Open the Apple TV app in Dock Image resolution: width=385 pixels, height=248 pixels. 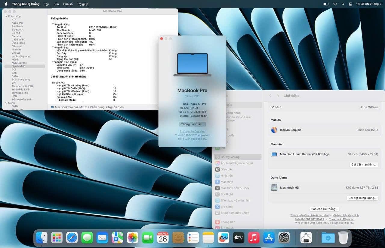pos(239,238)
